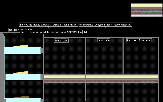Screen dimensions: 163x102
Task: Click the layered armor sample thumbnail in the corner
Action: [146, 10]
